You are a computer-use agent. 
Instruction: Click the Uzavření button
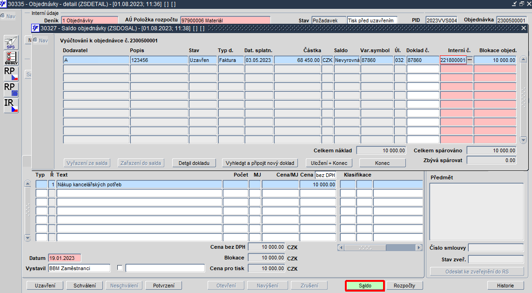pyautogui.click(x=45, y=286)
